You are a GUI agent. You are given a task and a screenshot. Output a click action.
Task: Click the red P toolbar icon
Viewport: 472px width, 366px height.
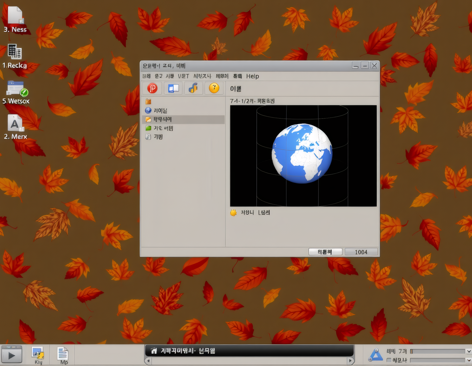pyautogui.click(x=152, y=88)
